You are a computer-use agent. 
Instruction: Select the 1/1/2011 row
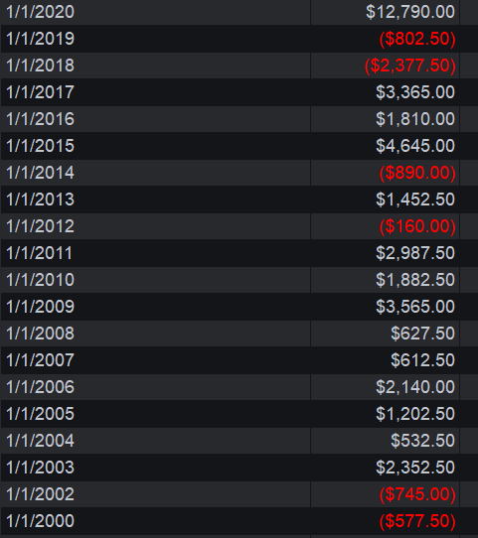(x=239, y=253)
